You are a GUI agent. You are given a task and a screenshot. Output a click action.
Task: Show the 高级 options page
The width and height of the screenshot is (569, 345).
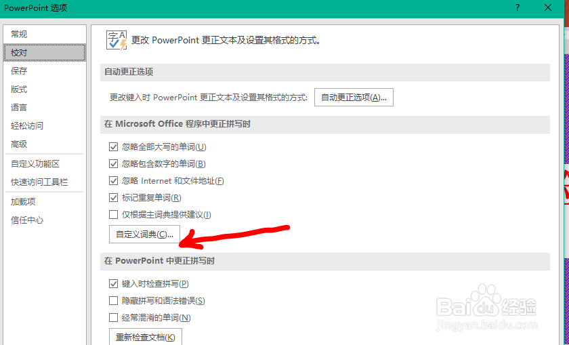[45, 144]
